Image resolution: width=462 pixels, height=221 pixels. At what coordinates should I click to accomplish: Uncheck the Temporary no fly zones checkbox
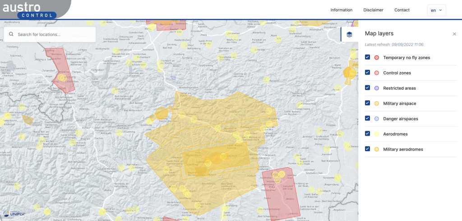click(x=367, y=57)
